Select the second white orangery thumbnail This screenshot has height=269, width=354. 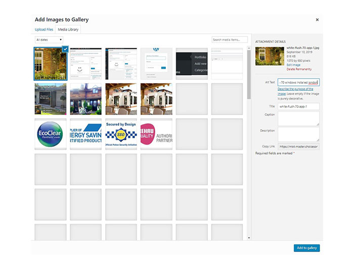(156, 99)
